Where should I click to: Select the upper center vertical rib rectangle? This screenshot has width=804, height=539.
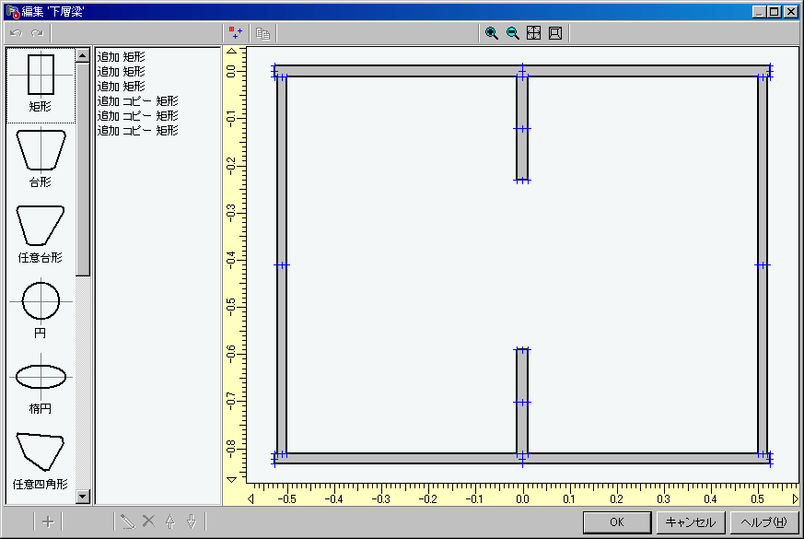point(522,128)
